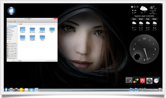Viewport: 166px width, 98px height.
Task: Open second blue folder in system tray
Action: point(136,90)
